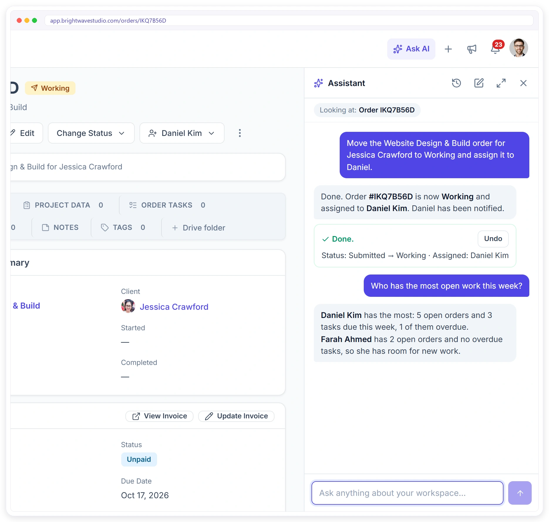Click the 'Who has the most open work' message

446,286
